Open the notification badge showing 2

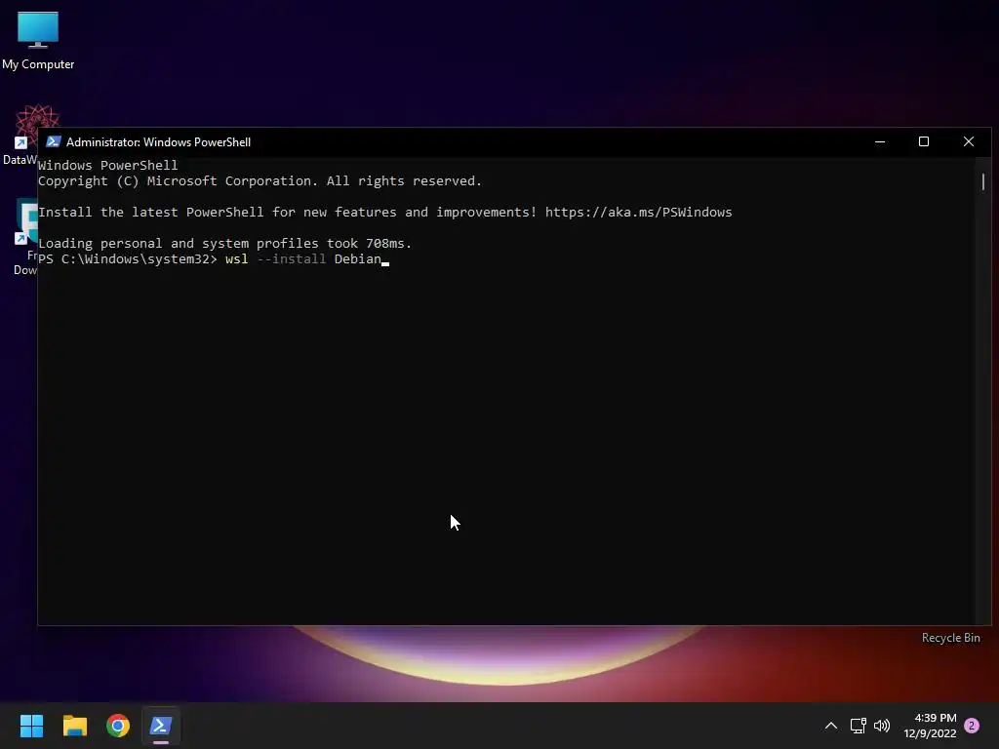click(x=972, y=726)
